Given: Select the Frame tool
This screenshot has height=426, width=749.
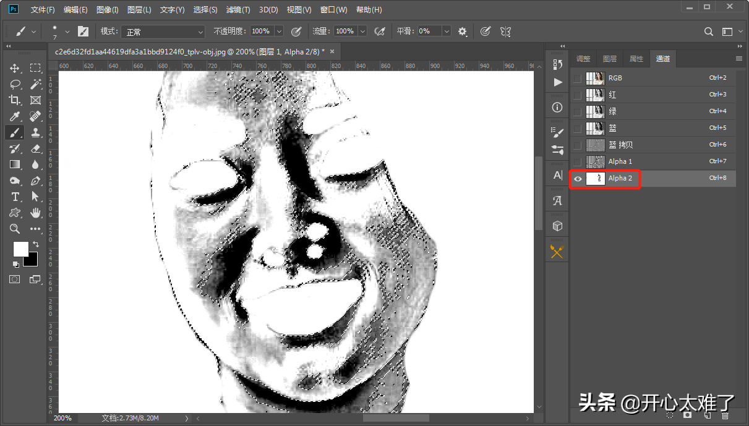Looking at the screenshot, I should 35,100.
